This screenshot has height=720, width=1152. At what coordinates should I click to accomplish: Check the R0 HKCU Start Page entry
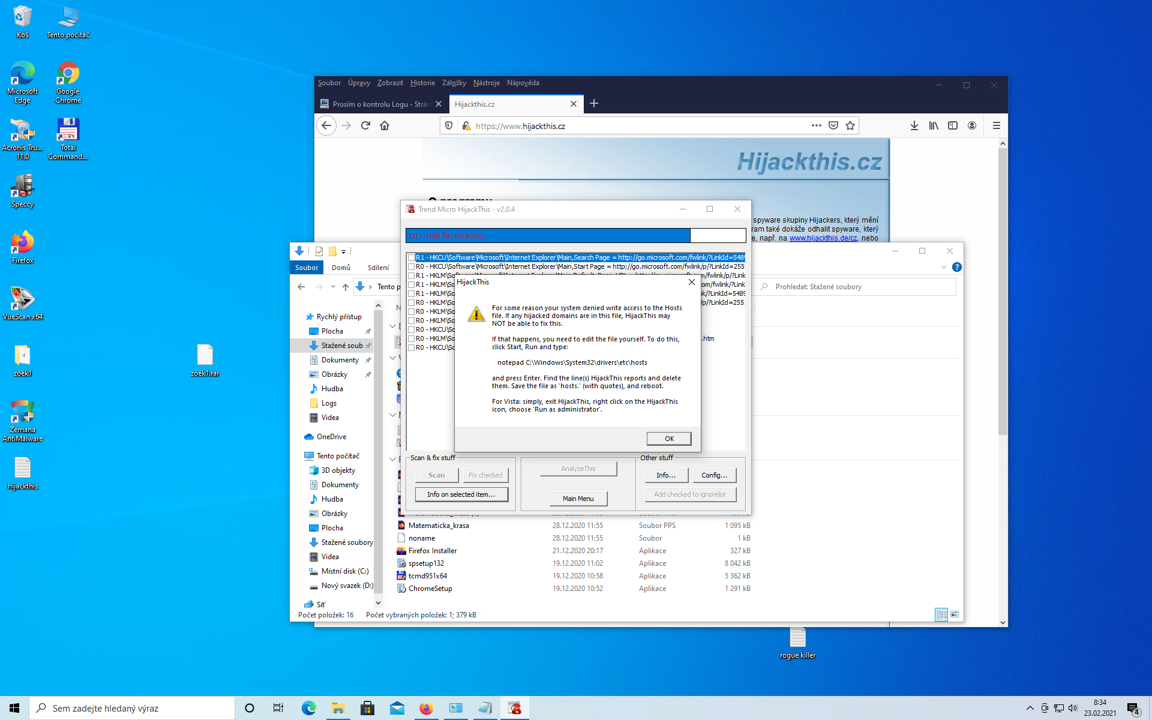pyautogui.click(x=412, y=266)
